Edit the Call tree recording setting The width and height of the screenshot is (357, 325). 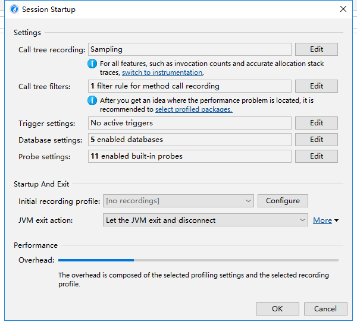317,49
